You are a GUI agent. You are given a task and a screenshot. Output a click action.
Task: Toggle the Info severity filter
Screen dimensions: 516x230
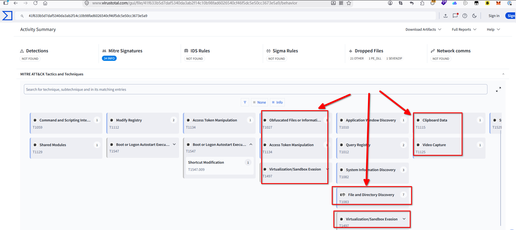click(277, 102)
